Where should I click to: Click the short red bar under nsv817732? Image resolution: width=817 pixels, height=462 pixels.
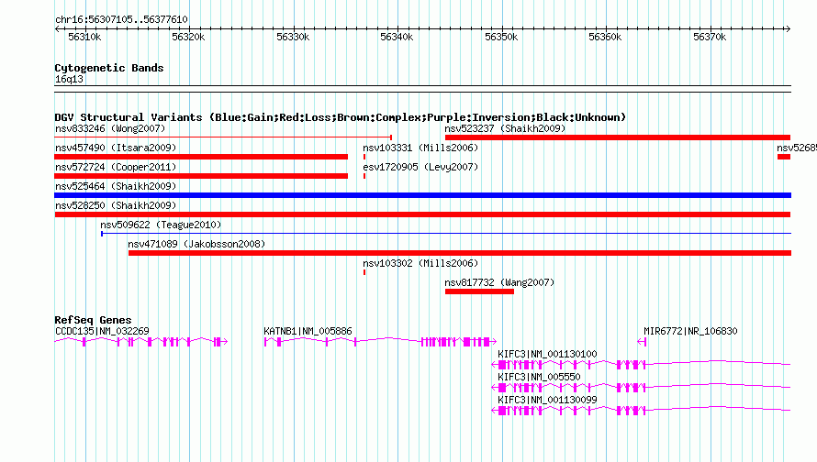point(479,291)
